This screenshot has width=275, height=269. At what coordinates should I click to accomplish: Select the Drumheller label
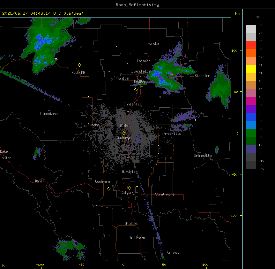click(204, 156)
